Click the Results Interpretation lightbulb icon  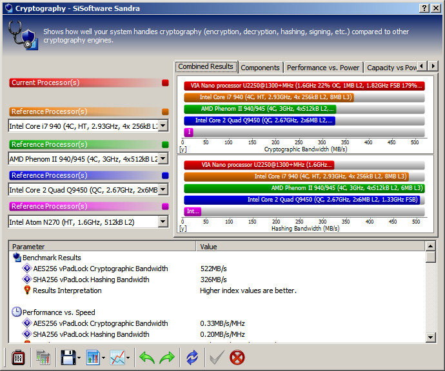(x=27, y=290)
